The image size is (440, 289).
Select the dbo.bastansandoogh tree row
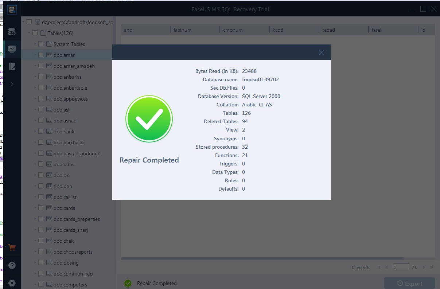(x=68, y=153)
